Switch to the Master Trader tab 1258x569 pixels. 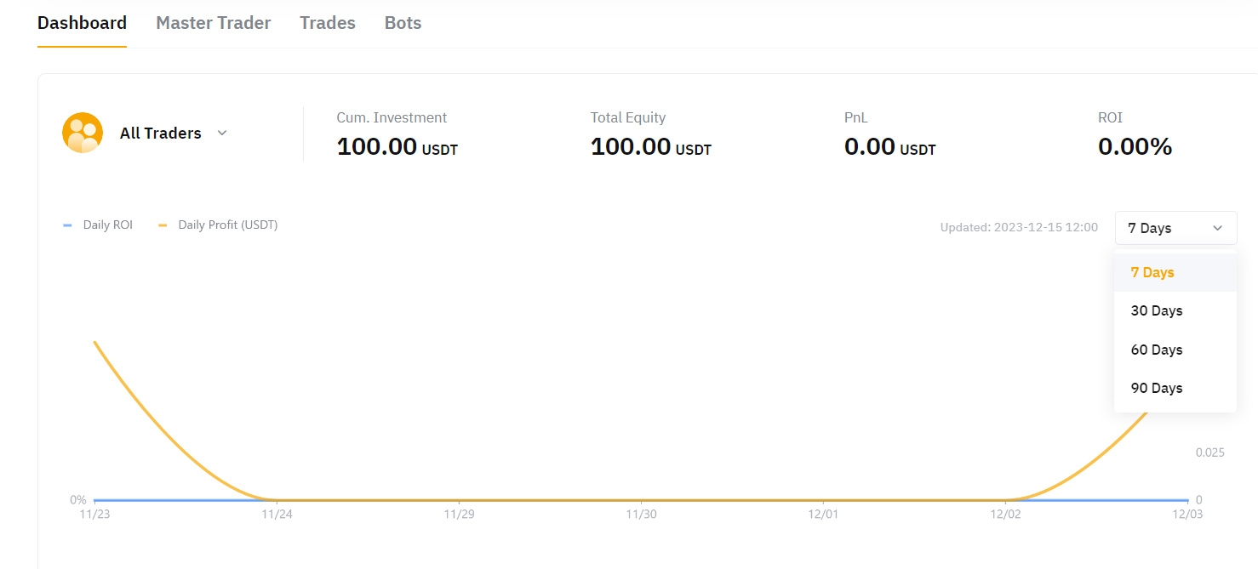point(213,23)
